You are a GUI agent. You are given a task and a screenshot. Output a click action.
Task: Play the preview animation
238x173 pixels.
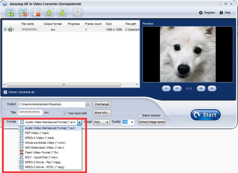(166, 88)
